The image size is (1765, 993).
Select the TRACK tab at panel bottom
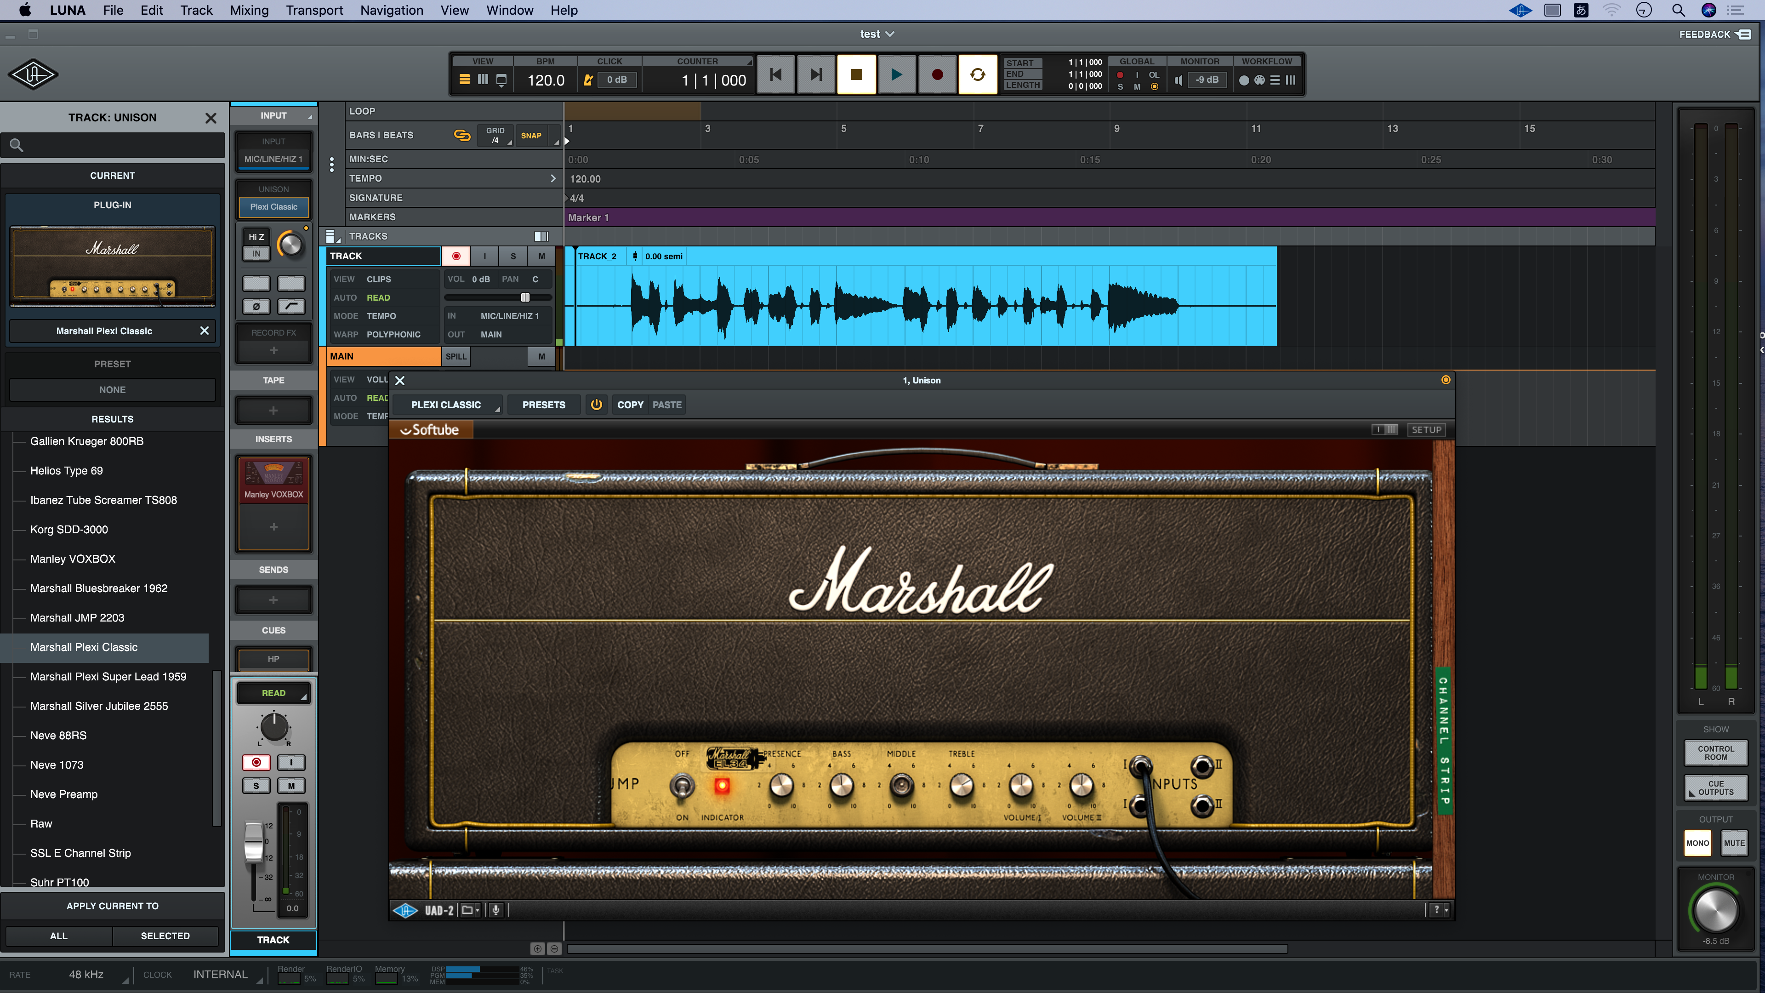[273, 940]
